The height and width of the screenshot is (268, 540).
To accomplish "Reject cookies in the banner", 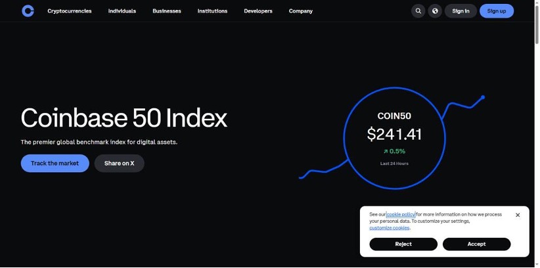I will coord(403,244).
